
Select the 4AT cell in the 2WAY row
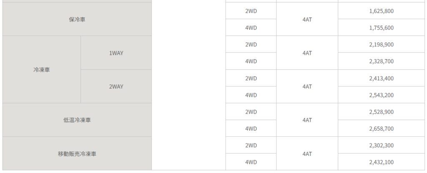click(x=307, y=86)
